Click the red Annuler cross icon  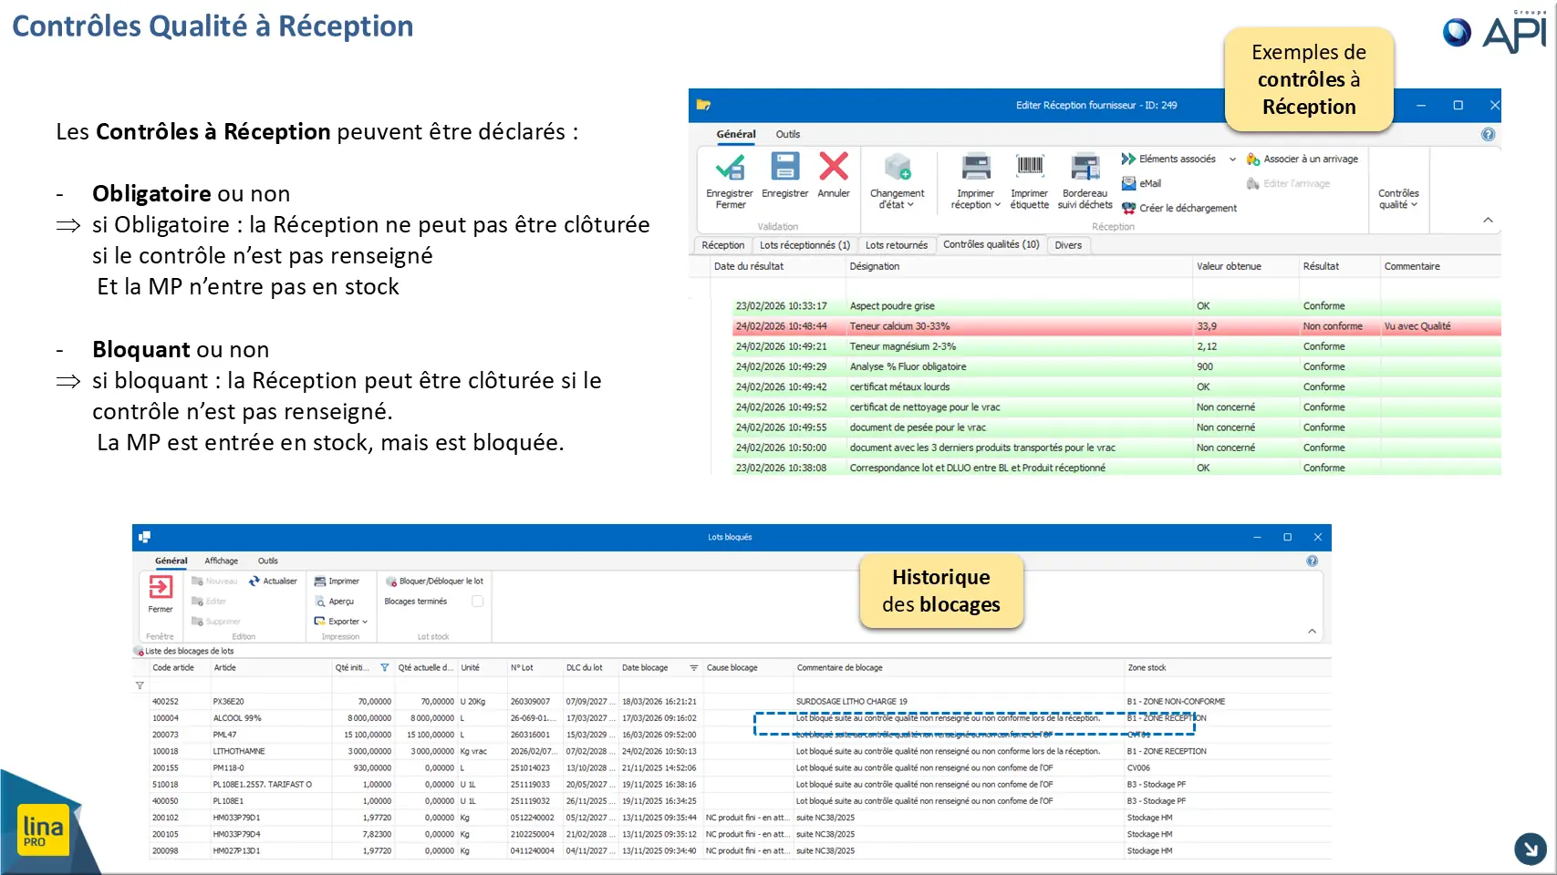click(834, 167)
